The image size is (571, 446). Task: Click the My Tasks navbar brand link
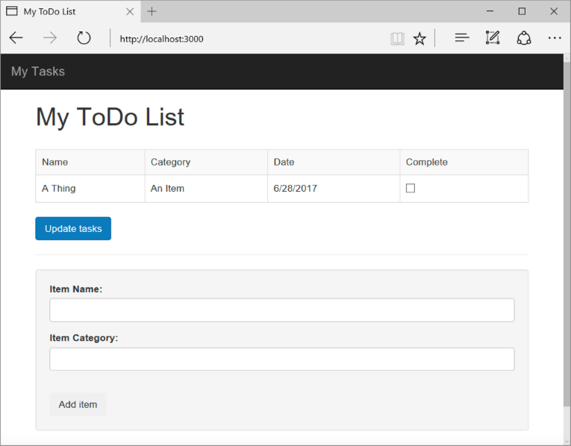click(x=38, y=72)
